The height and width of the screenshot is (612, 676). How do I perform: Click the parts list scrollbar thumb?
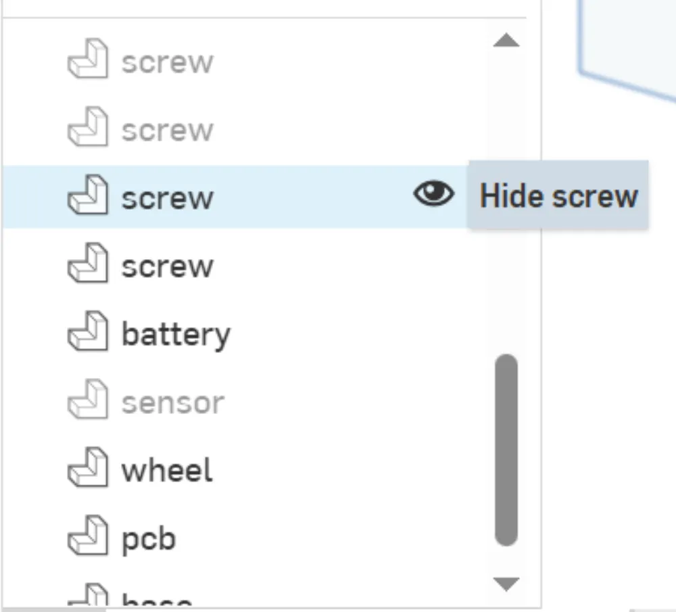[506, 450]
